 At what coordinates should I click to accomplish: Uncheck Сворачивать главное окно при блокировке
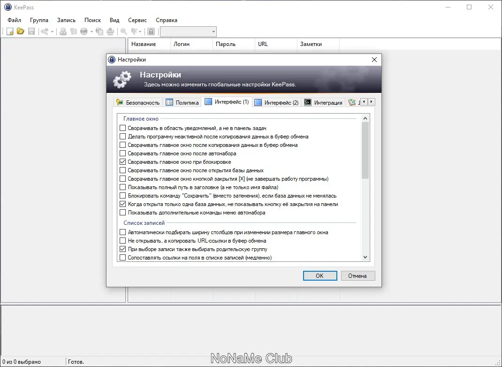(122, 162)
